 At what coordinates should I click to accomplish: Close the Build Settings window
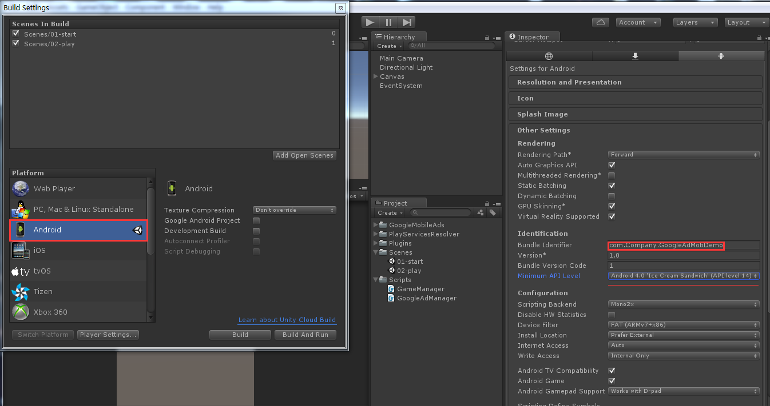pyautogui.click(x=340, y=8)
